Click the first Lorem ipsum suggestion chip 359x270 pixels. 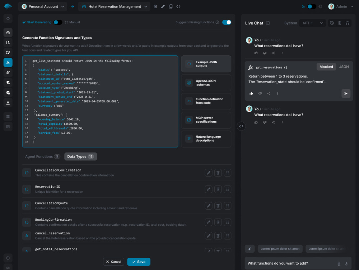coord(280,249)
